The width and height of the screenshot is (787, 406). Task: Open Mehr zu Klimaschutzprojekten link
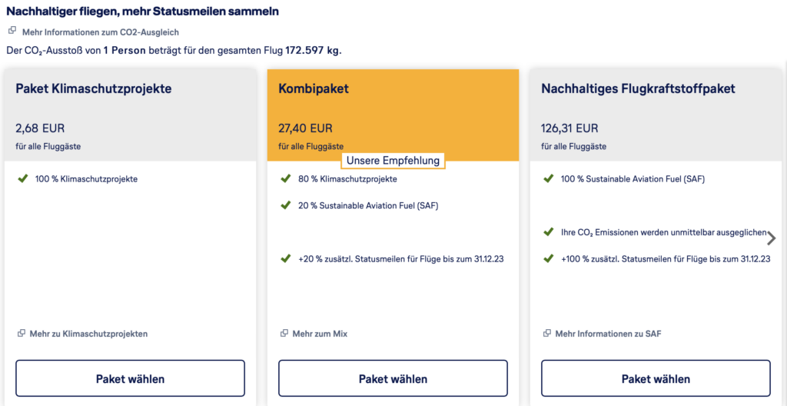pos(88,334)
